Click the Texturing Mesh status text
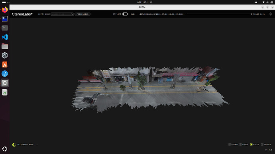 tap(27, 144)
